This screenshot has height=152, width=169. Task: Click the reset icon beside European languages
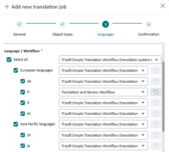(156, 70)
